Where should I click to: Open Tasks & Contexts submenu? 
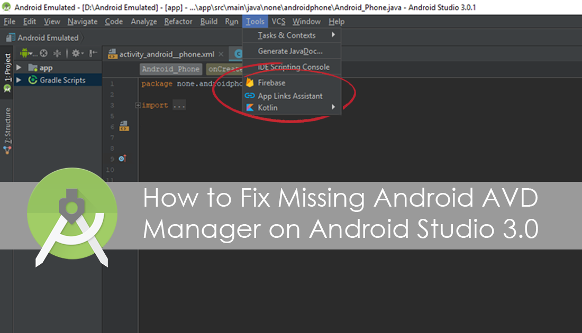(x=292, y=35)
